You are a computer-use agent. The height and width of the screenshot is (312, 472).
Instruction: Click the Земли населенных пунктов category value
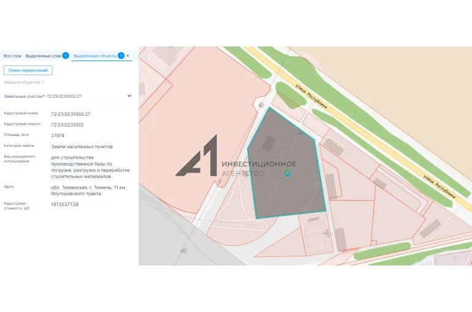[x=82, y=146]
